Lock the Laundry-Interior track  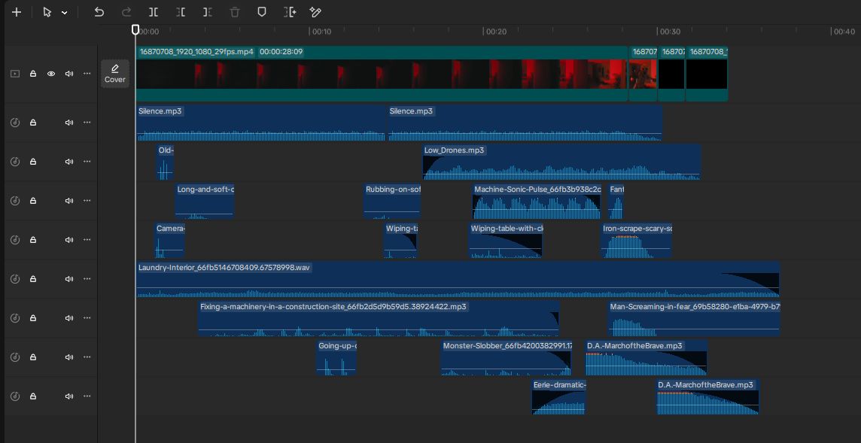33,279
